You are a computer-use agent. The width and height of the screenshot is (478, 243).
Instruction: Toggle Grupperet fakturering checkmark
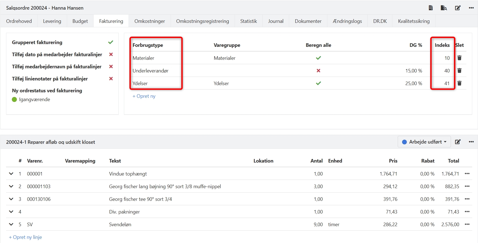(111, 42)
